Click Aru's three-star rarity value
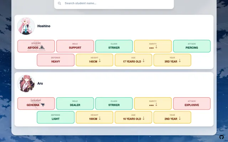 [151, 105]
